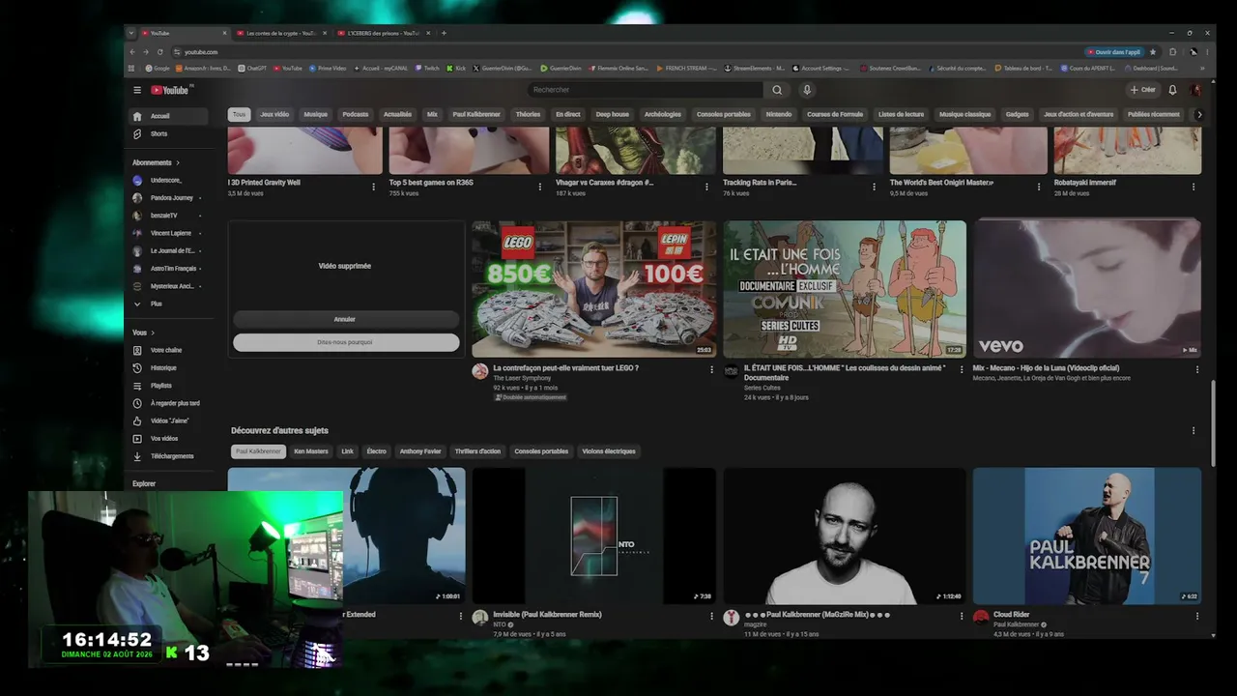Viewport: 1237px width, 696px height.
Task: Start voice search with the microphone icon
Action: click(x=807, y=90)
